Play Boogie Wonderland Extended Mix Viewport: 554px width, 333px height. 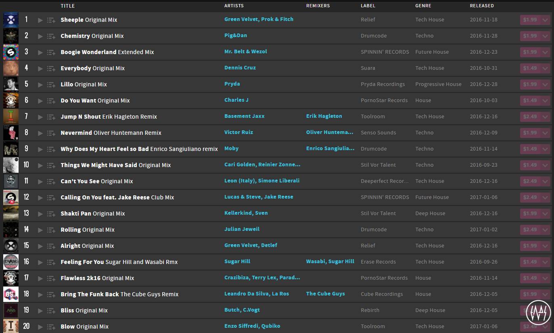coord(40,52)
